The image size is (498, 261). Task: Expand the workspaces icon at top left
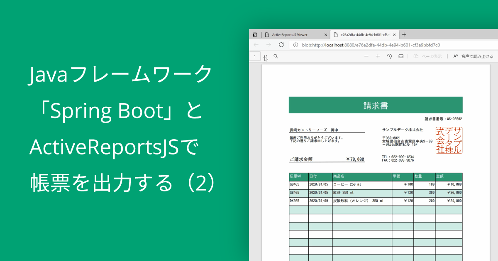coord(254,35)
